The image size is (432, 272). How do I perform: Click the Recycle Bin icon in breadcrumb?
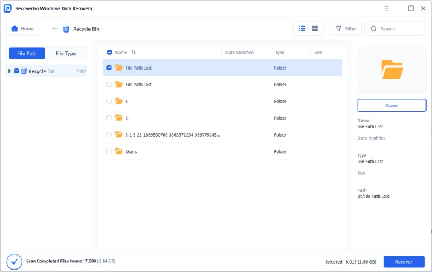(66, 28)
